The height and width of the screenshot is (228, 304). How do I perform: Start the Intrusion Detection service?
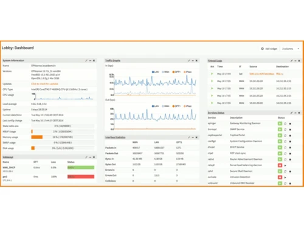pos(285,178)
